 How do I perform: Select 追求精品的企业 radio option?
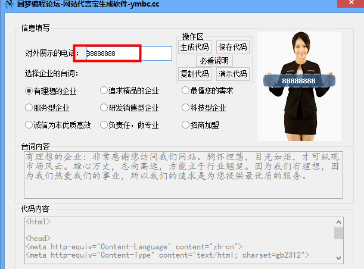(x=129, y=90)
